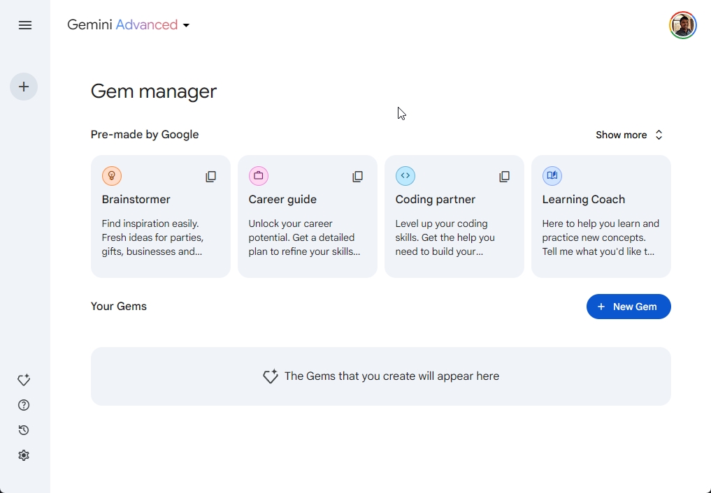Screen dimensions: 711x493
Task: Click the Learning Coach book icon
Action: click(552, 176)
